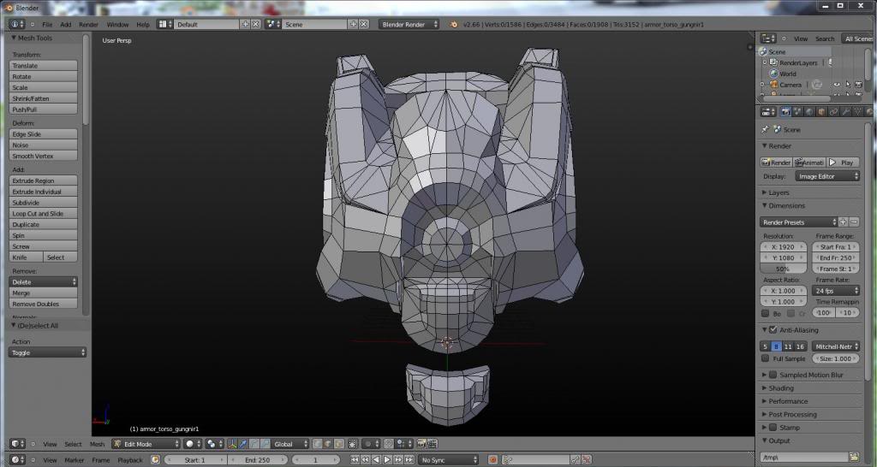Enable the Stamp checkbox
The width and height of the screenshot is (877, 467).
[773, 428]
